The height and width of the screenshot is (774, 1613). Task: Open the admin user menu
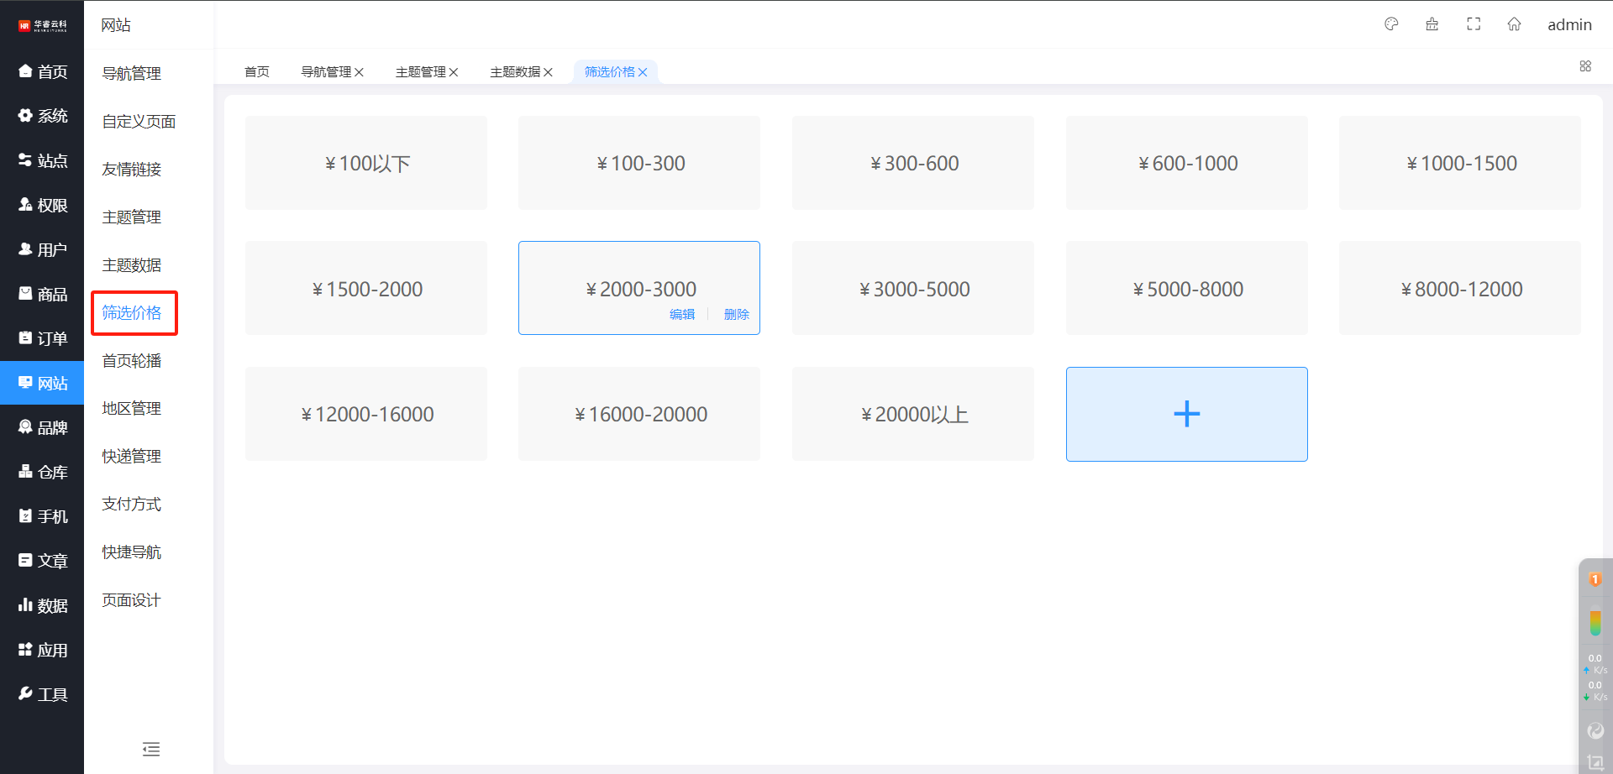point(1569,24)
